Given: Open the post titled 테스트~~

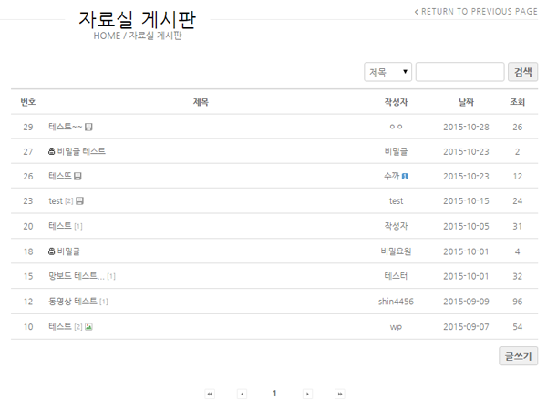Looking at the screenshot, I should pos(66,127).
